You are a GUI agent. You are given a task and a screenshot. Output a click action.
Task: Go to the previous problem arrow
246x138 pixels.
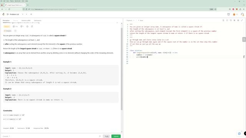(x=23, y=14)
